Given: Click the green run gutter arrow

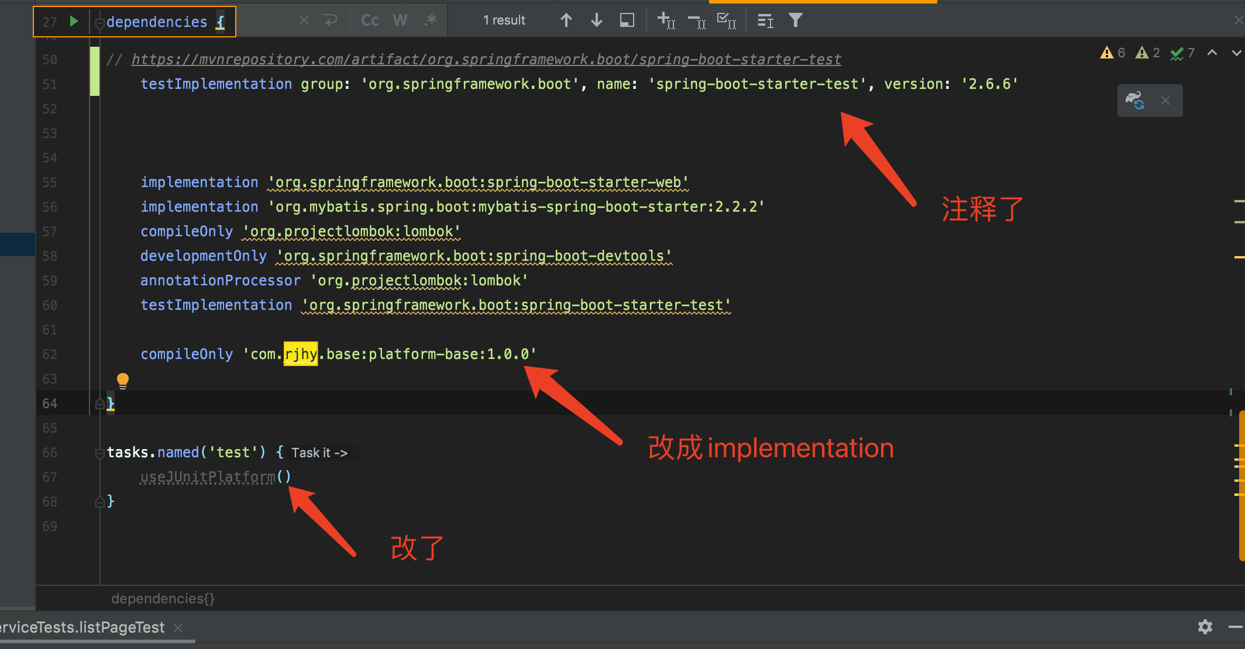Looking at the screenshot, I should [x=74, y=22].
